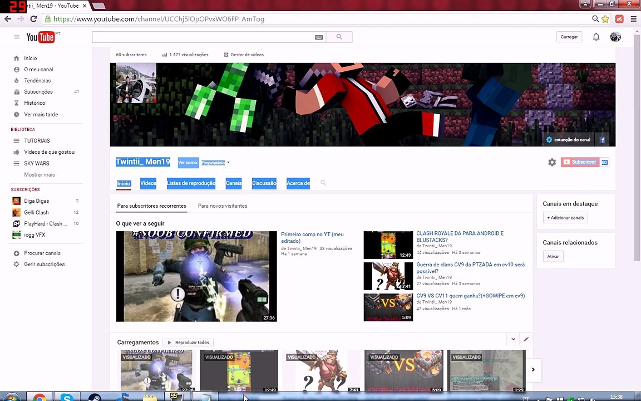
Task: Expand the Carregamentos section options chevron
Action: click(513, 339)
